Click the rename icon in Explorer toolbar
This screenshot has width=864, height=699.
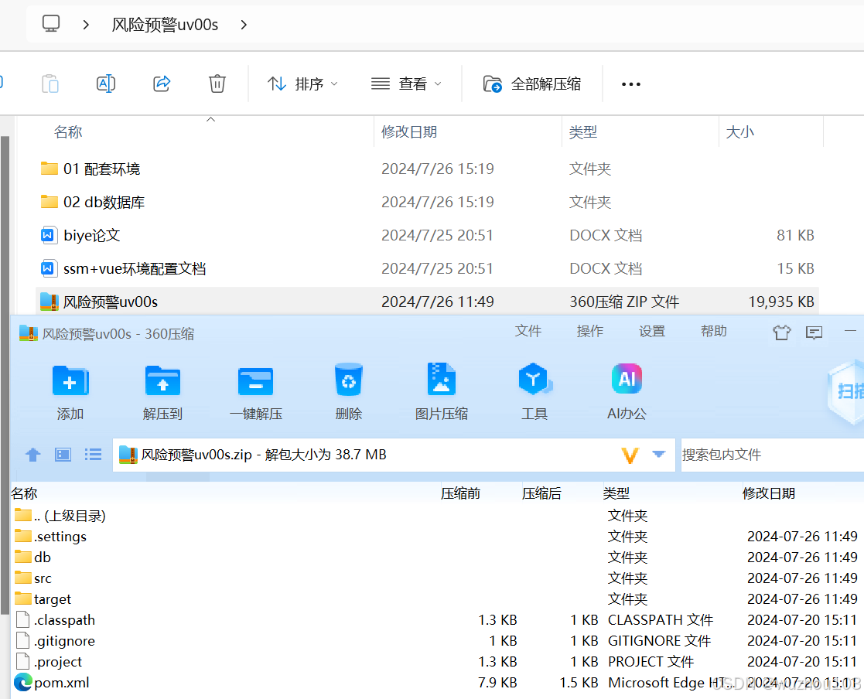tap(106, 84)
